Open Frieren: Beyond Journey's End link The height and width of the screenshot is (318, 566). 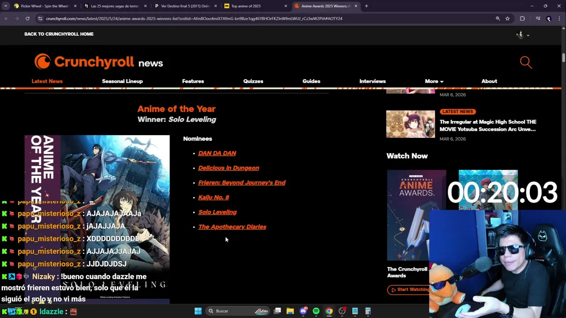pyautogui.click(x=242, y=182)
